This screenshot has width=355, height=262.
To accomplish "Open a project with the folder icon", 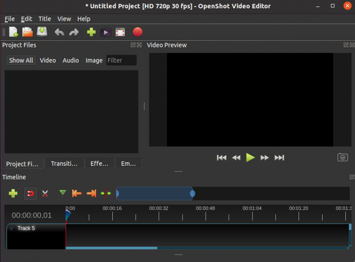I will (x=28, y=32).
